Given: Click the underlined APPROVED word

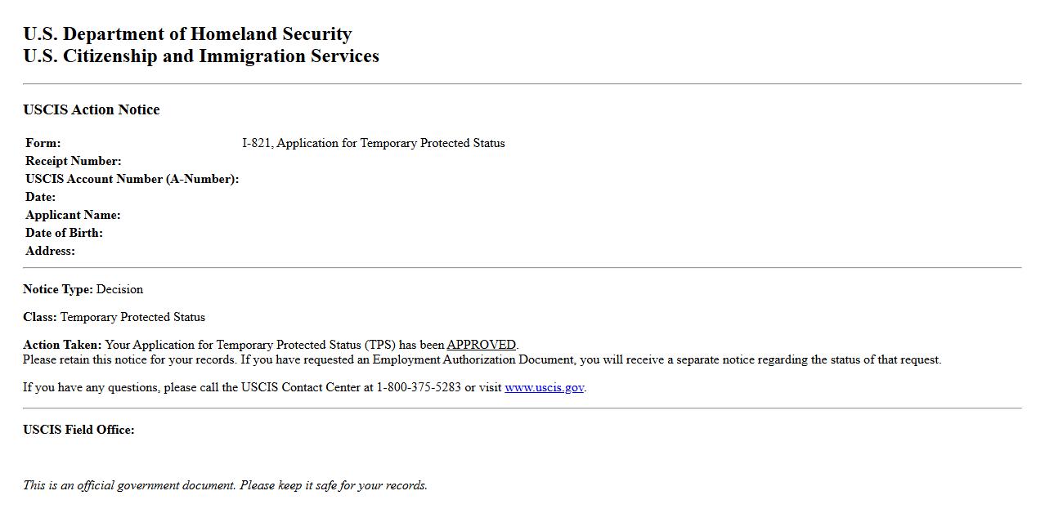Looking at the screenshot, I should [481, 345].
